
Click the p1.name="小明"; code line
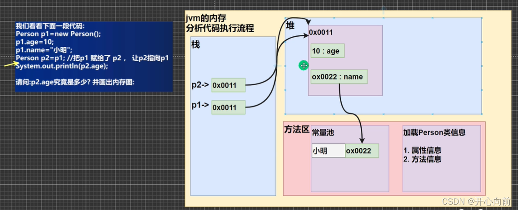[x=44, y=50]
